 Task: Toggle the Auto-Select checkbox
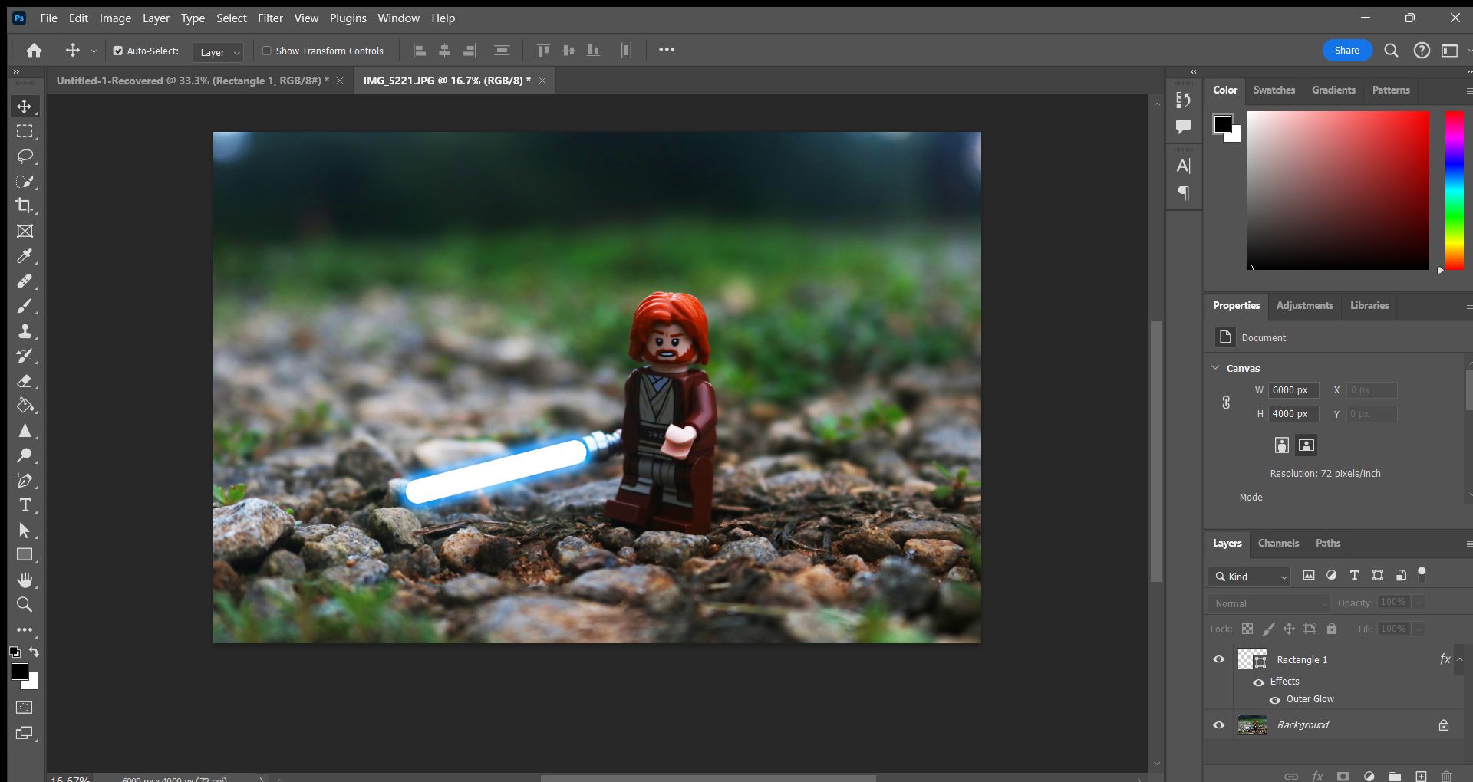(x=118, y=51)
